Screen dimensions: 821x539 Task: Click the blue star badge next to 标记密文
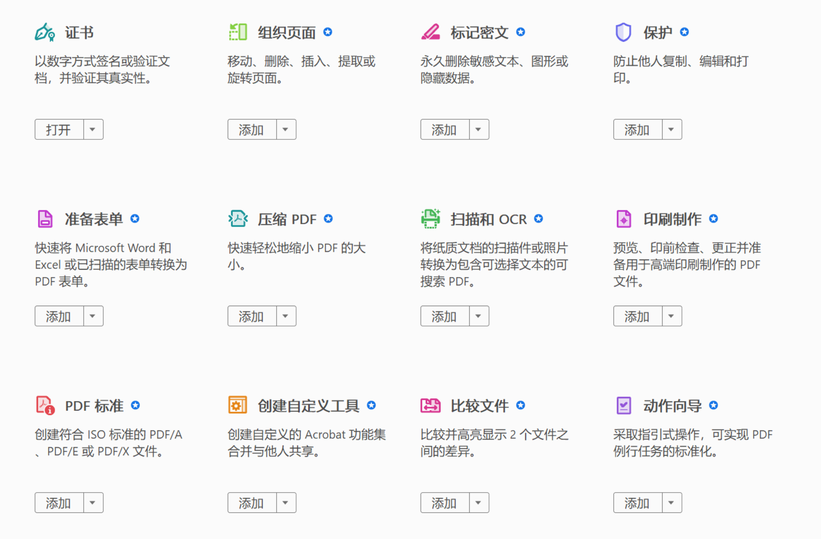pyautogui.click(x=521, y=32)
